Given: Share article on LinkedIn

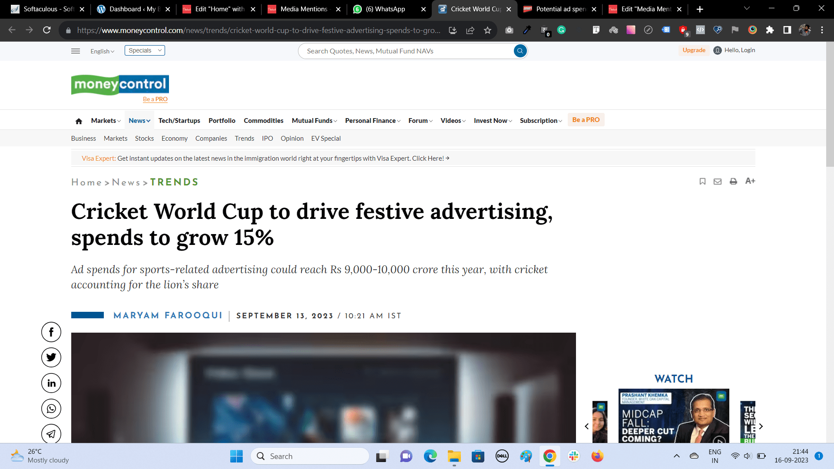Looking at the screenshot, I should [51, 383].
